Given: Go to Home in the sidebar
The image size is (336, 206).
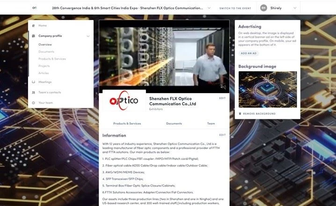Looking at the screenshot, I should pyautogui.click(x=43, y=26).
